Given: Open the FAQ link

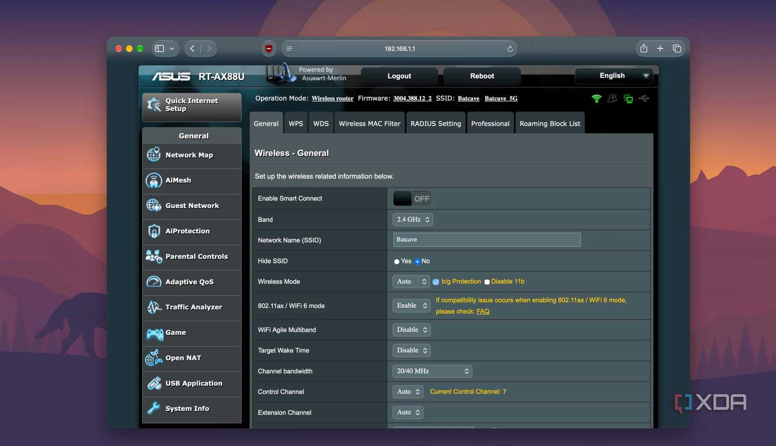Looking at the screenshot, I should tap(483, 311).
